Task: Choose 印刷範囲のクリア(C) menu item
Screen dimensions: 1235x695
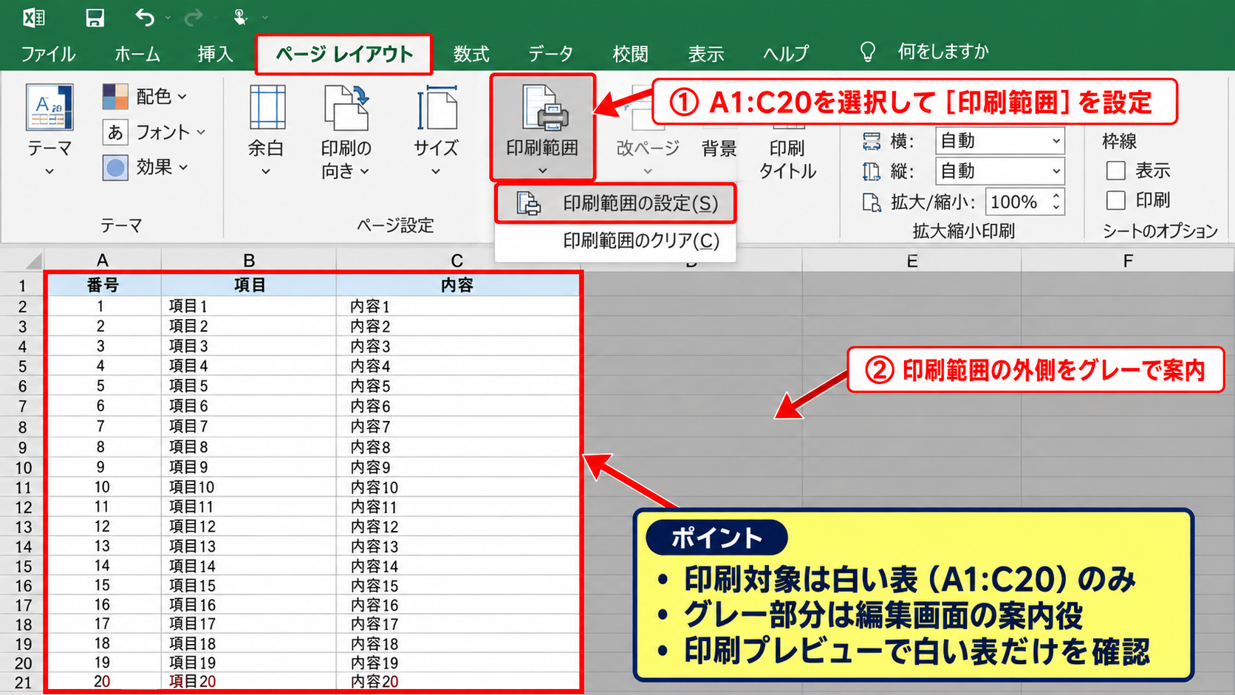Action: click(x=615, y=241)
